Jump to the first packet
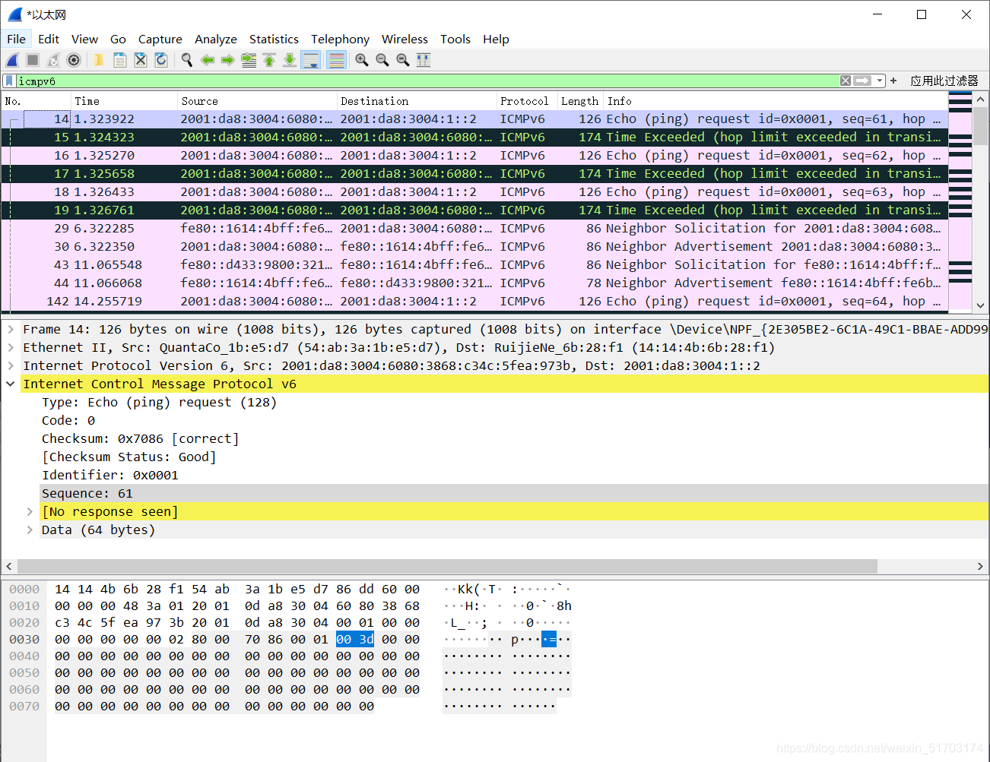Screen dimensions: 990x762 point(269,60)
